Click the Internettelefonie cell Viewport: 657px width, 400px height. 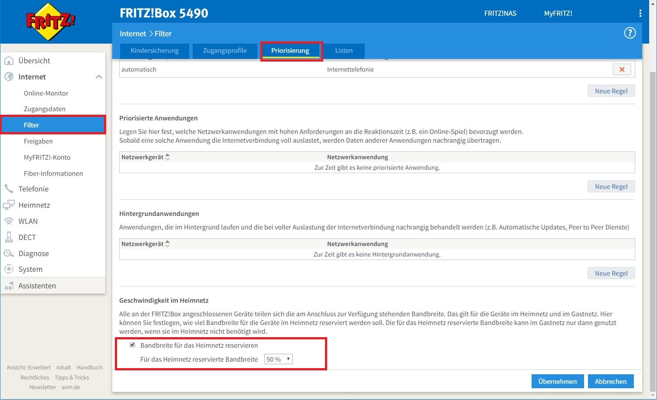350,69
